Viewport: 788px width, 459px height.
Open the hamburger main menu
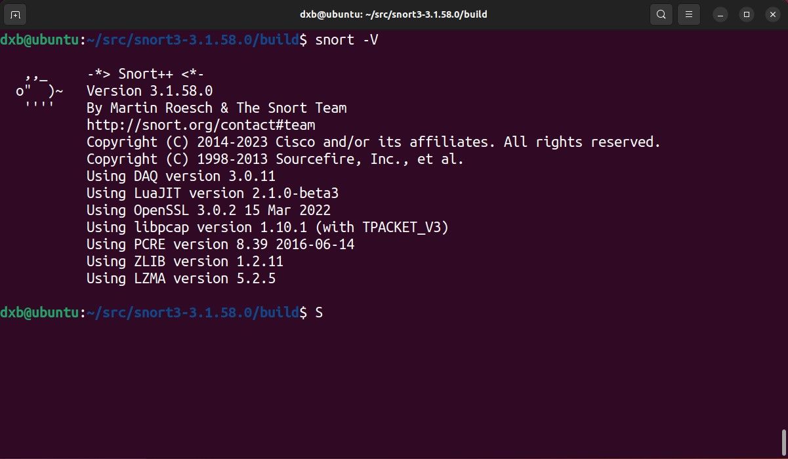tap(689, 14)
